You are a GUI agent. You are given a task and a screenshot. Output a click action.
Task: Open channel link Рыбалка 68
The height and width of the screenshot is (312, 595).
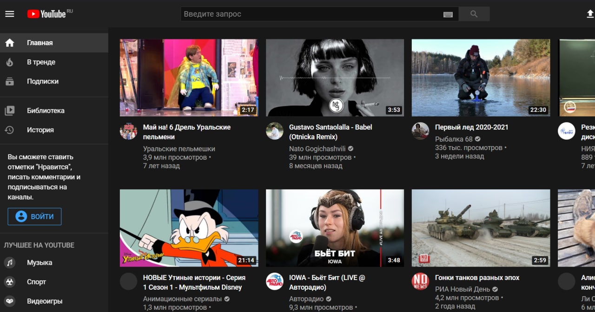click(x=454, y=139)
